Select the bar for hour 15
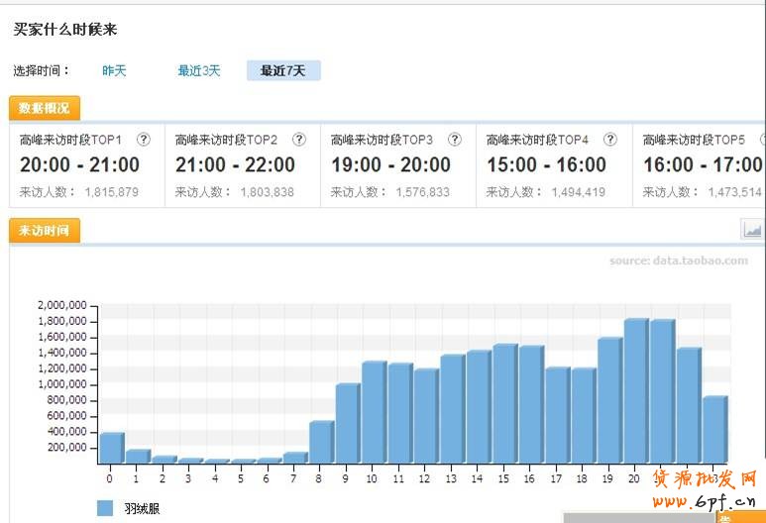Viewport: 766px width, 523px height. click(x=504, y=404)
